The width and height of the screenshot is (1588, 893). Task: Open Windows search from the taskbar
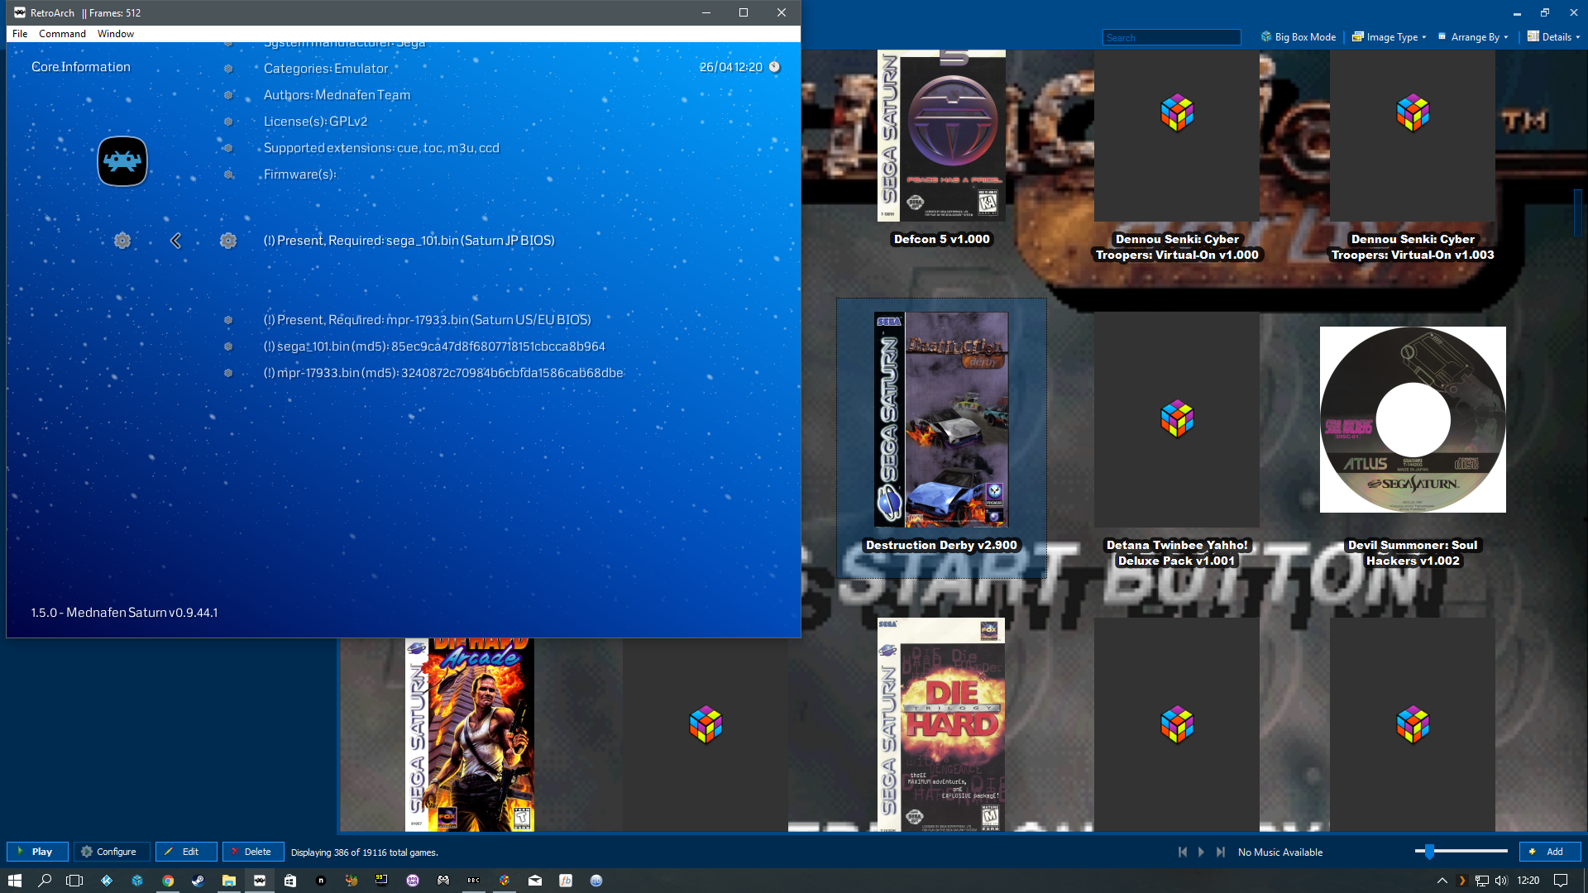(45, 881)
